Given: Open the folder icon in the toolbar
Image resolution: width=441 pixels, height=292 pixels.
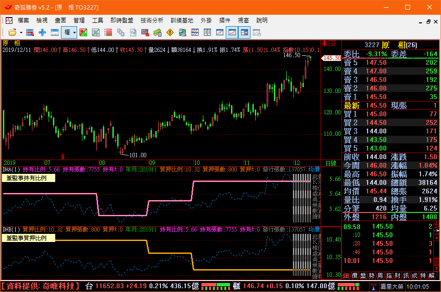Looking at the screenshot, I should 12,32.
